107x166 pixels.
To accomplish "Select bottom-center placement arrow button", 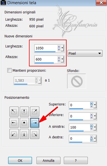I will click(24, 134).
